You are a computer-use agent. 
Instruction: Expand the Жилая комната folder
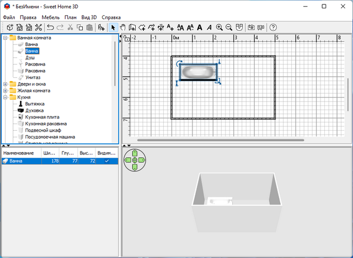[6, 91]
